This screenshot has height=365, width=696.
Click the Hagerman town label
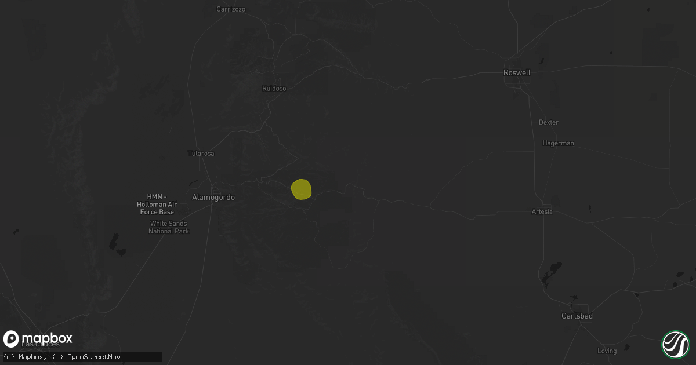pyautogui.click(x=558, y=143)
